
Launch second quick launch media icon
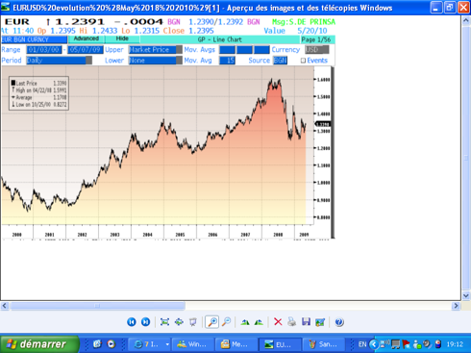tap(112, 344)
